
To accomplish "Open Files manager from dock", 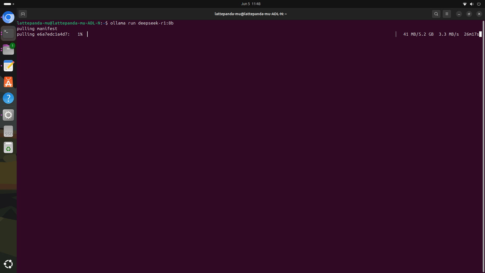I will tap(8, 50).
